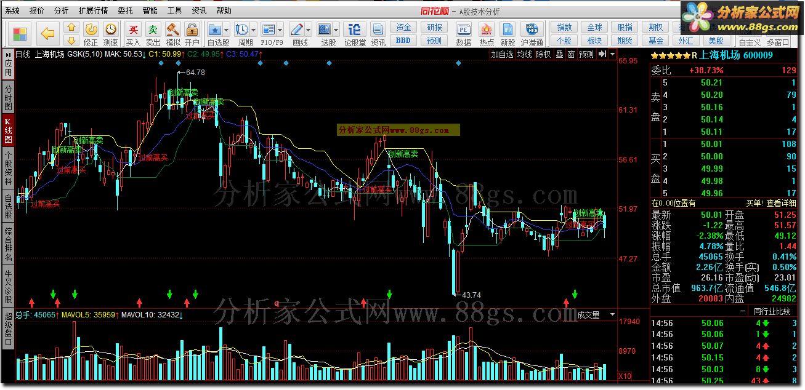Toggle 均线 moving averages on chart
Image resolution: width=805 pixels, height=390 pixels.
(x=524, y=54)
